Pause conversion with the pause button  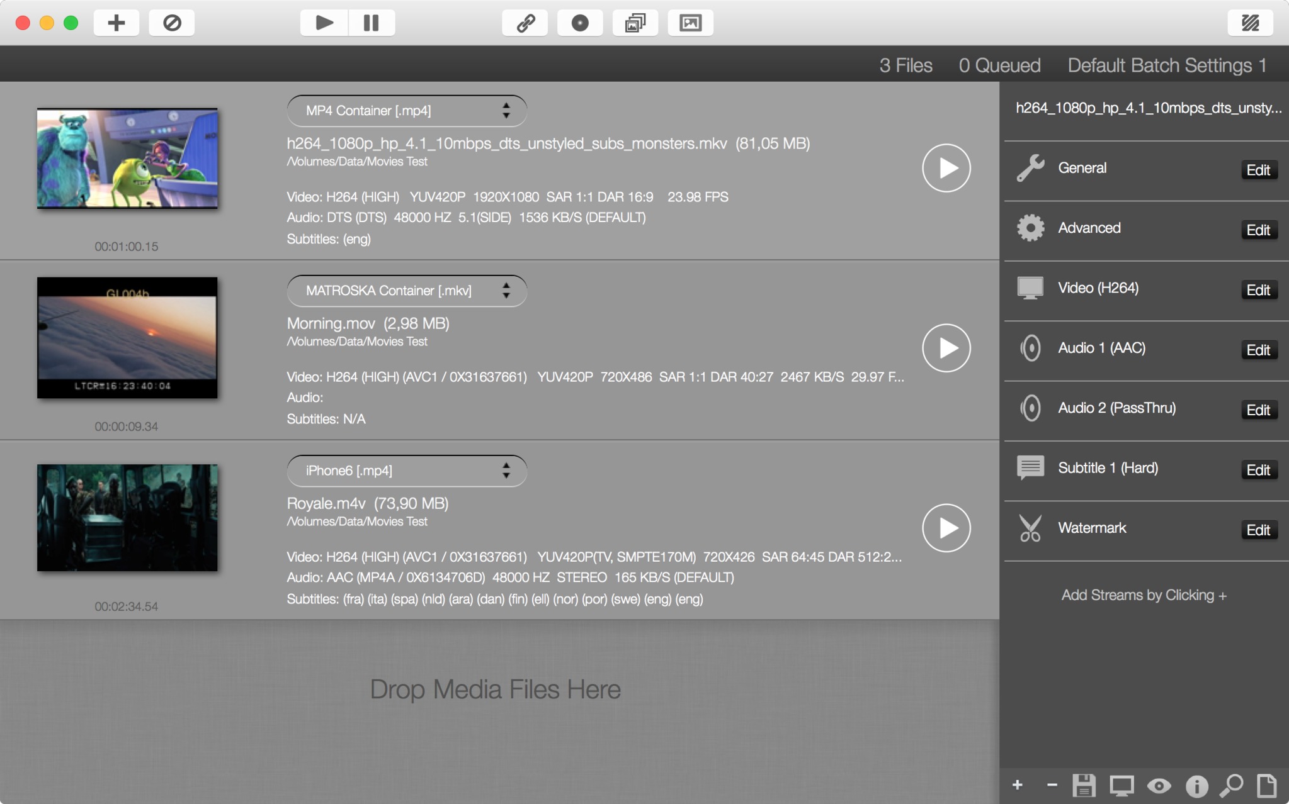[x=372, y=23]
